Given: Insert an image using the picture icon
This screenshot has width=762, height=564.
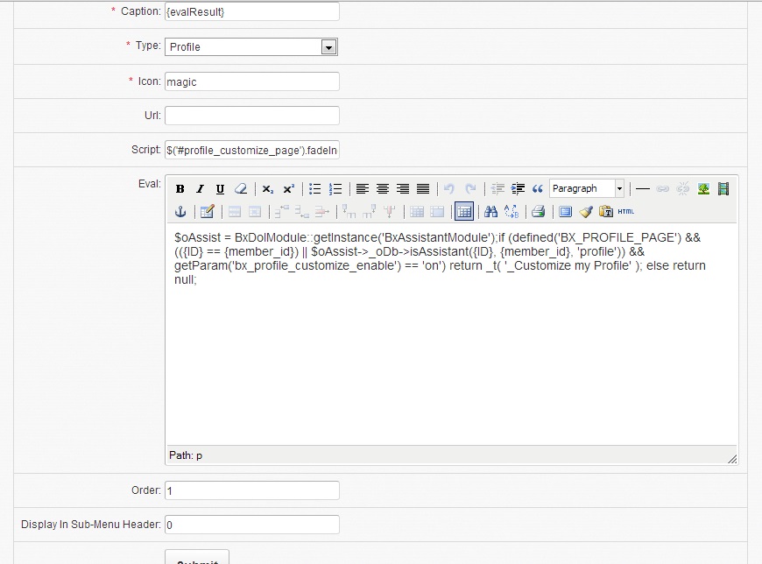Looking at the screenshot, I should coord(703,189).
